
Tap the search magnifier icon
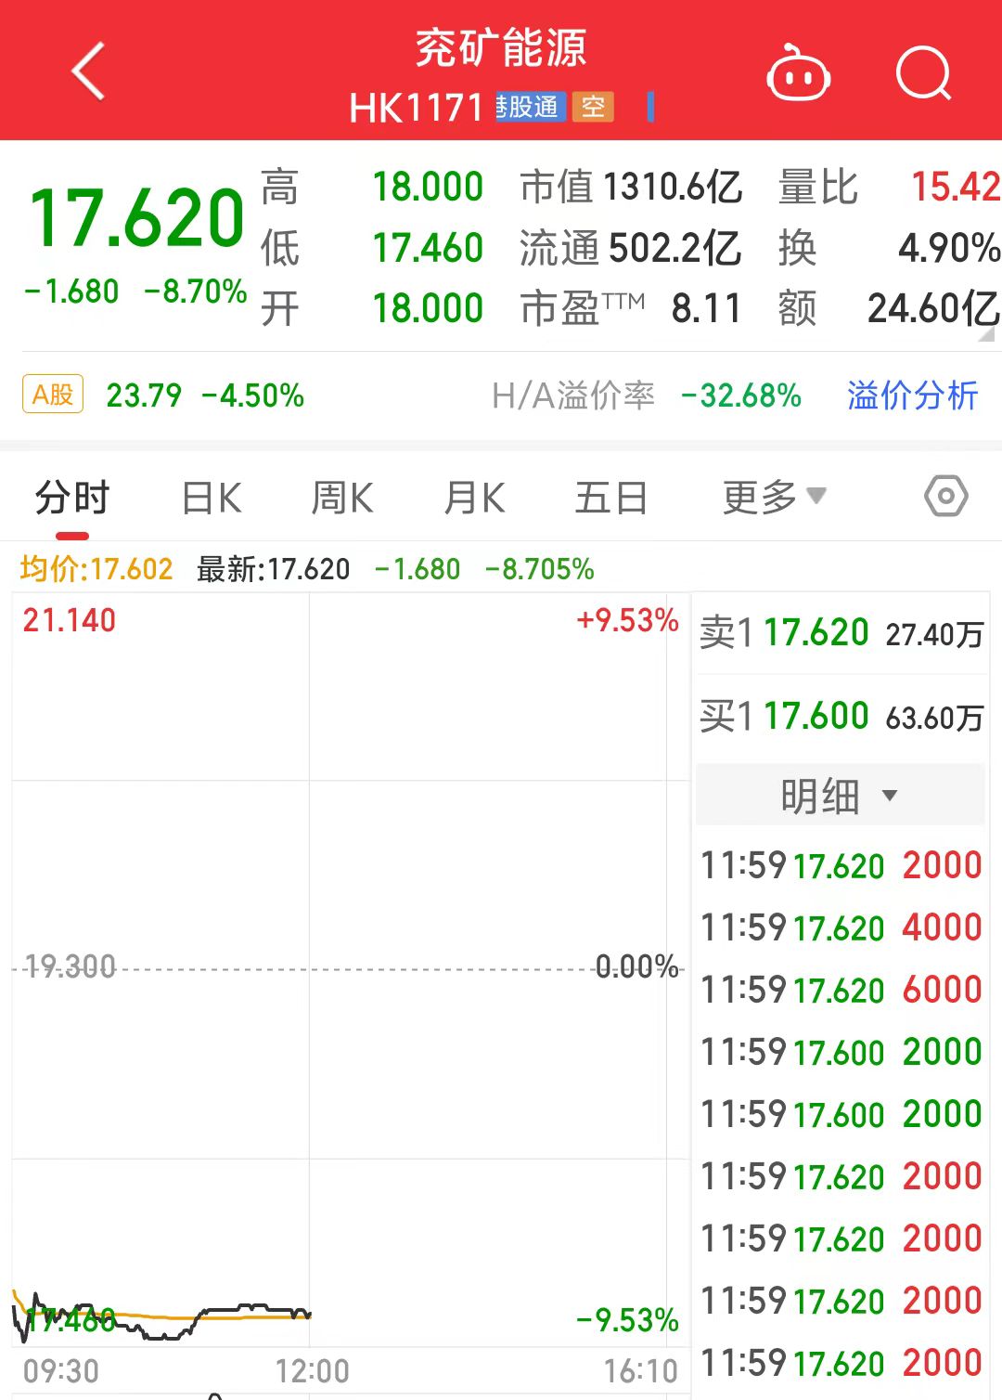923,74
